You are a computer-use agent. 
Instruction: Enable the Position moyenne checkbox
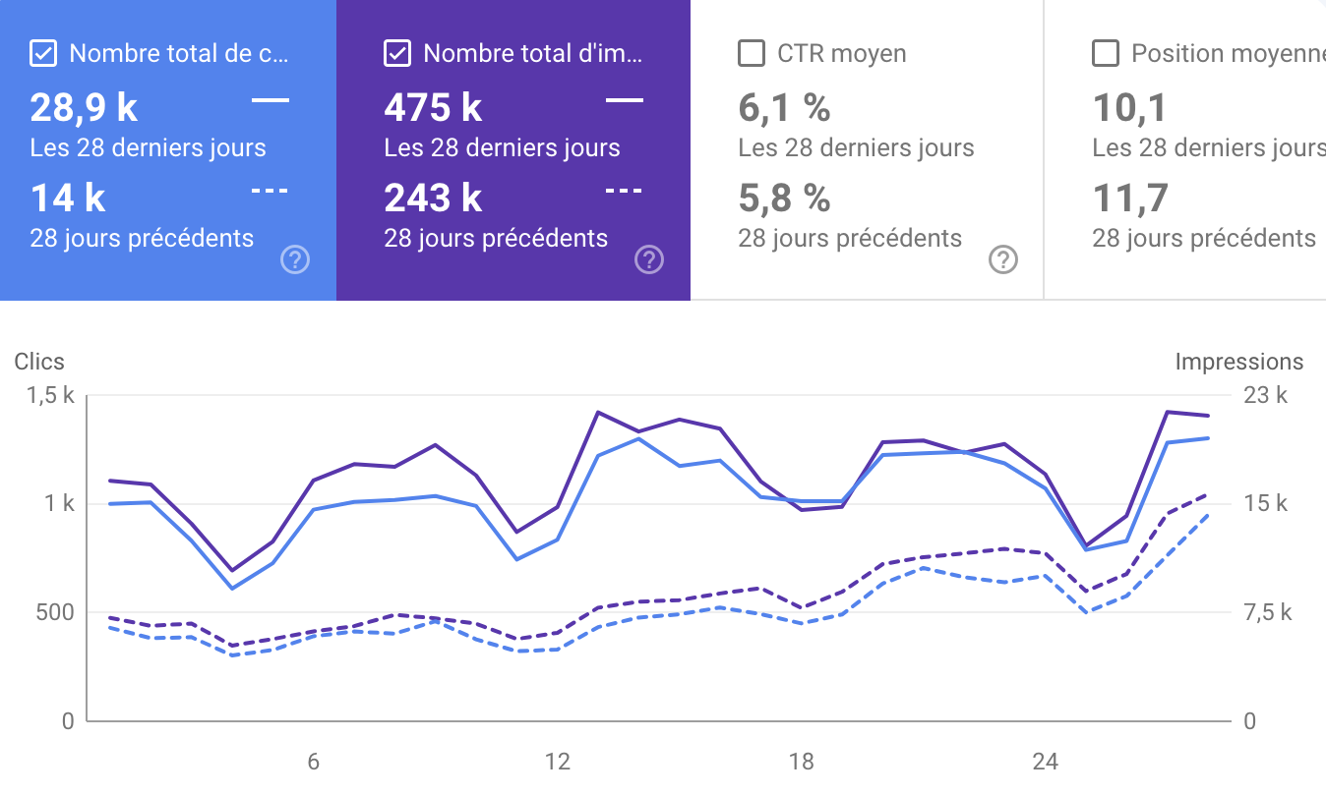[x=1106, y=53]
